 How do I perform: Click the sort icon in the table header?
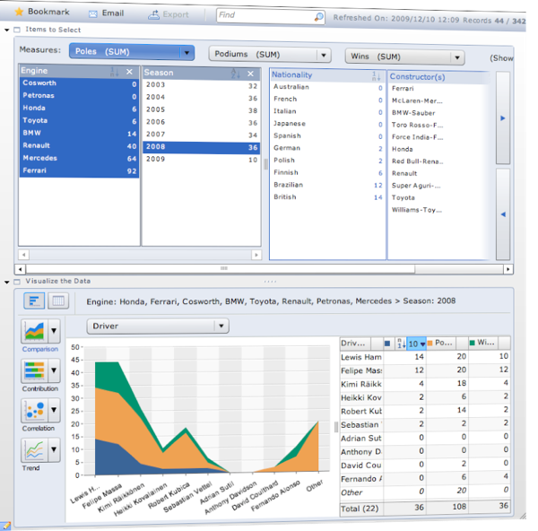401,343
